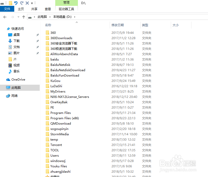Sort by 类型 column header
208x177 pixels.
click(145, 25)
